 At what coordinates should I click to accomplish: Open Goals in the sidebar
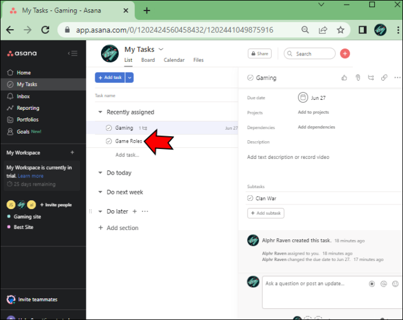24,131
